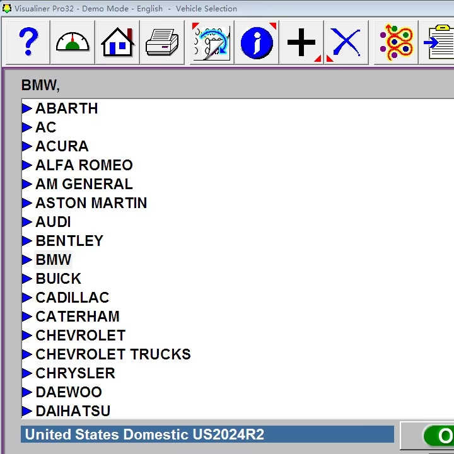Click the black plus add icon
The height and width of the screenshot is (454, 454).
[301, 42]
